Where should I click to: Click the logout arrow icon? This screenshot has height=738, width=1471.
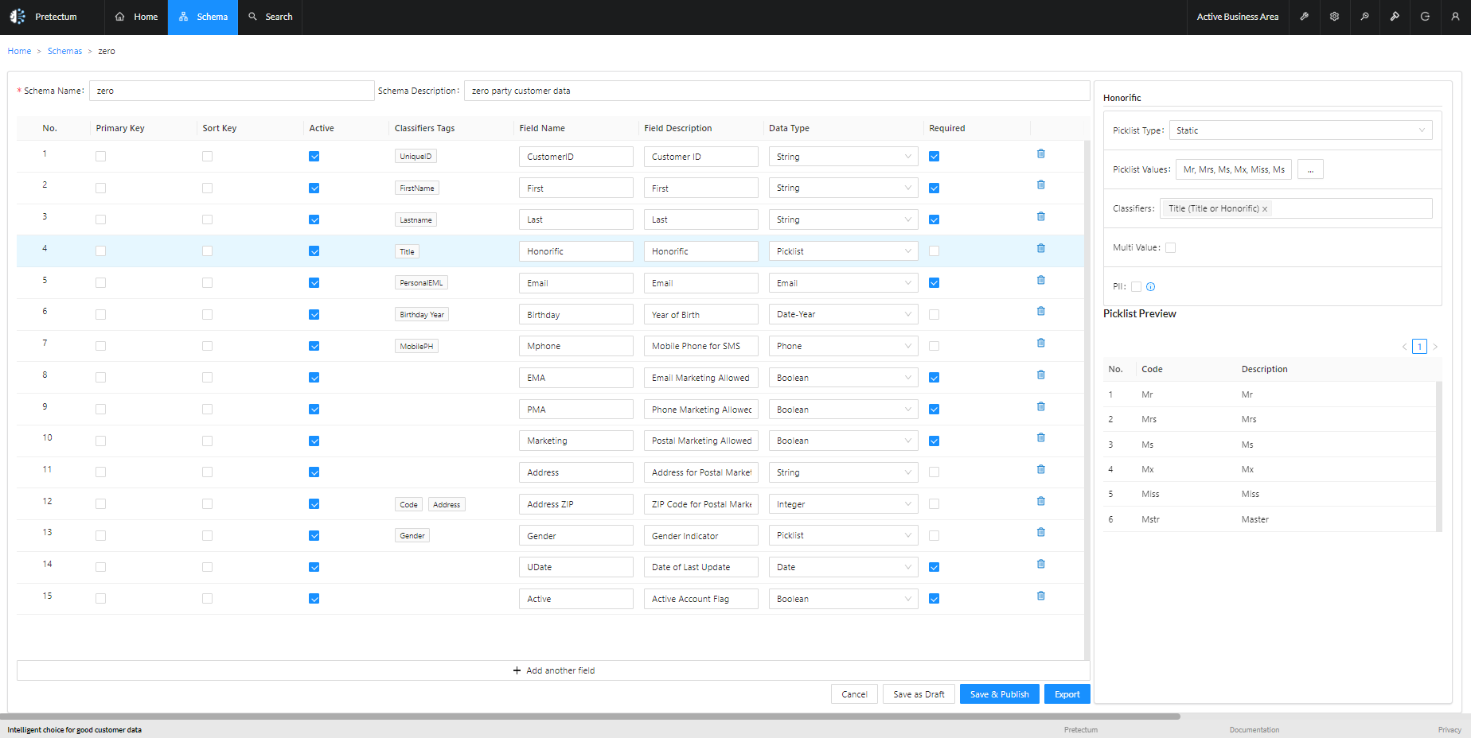[1425, 17]
